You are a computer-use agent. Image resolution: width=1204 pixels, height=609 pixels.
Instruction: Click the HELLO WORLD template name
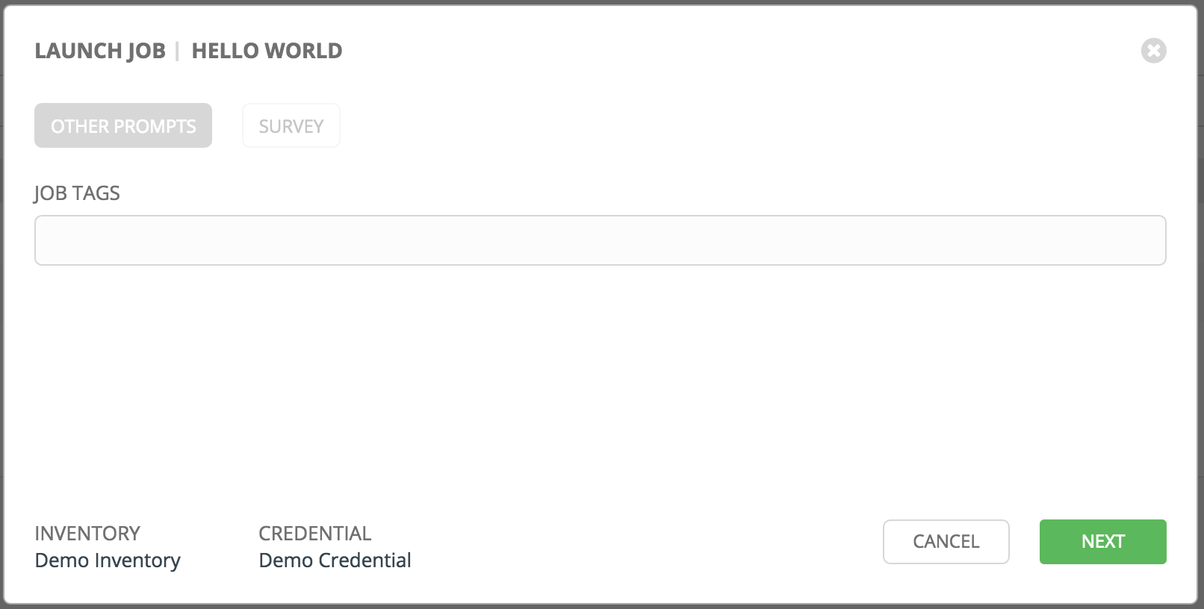coord(267,51)
